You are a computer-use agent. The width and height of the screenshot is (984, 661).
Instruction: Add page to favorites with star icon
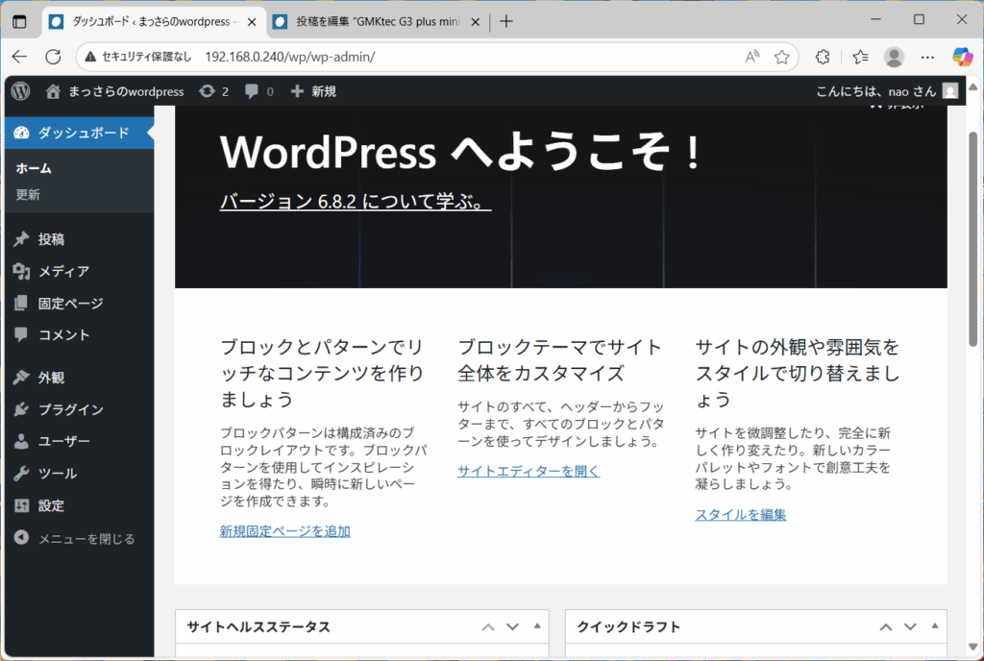point(782,57)
